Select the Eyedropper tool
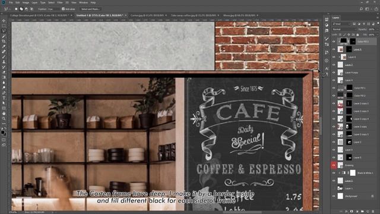Screen dimensions: 380x214 (x=4, y=46)
